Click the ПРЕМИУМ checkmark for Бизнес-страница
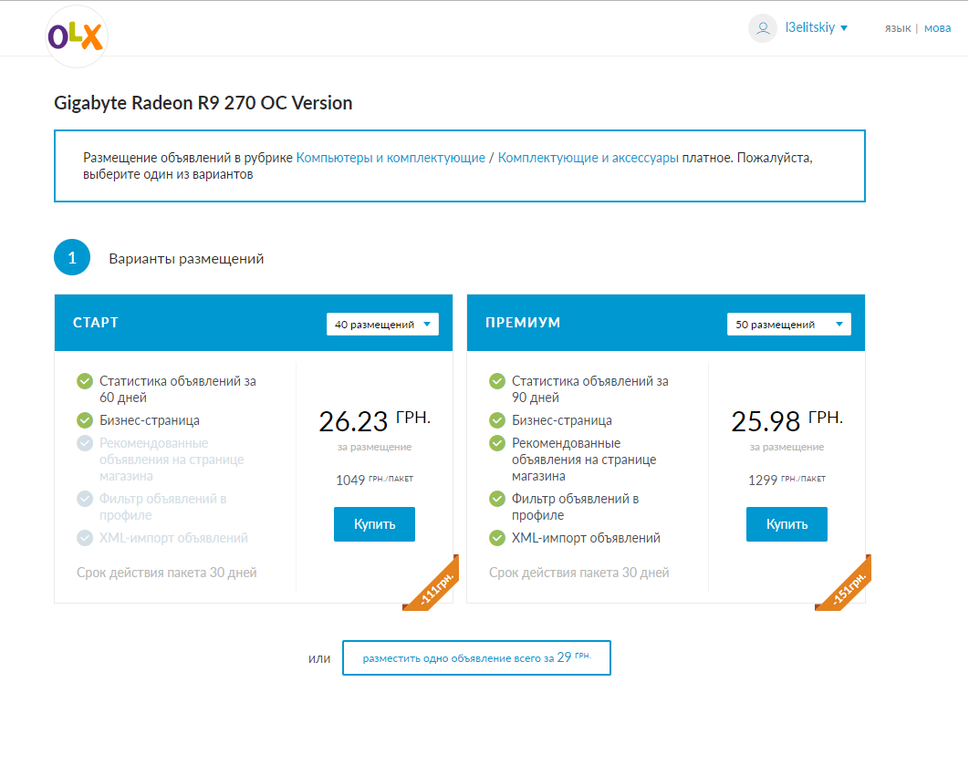 [497, 420]
